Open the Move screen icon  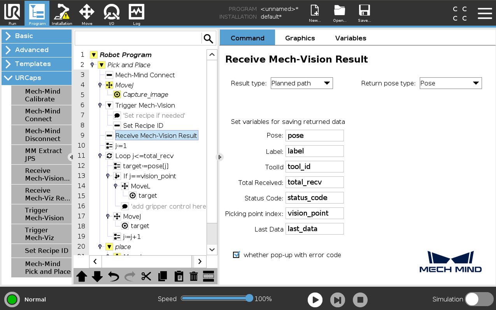click(x=86, y=14)
